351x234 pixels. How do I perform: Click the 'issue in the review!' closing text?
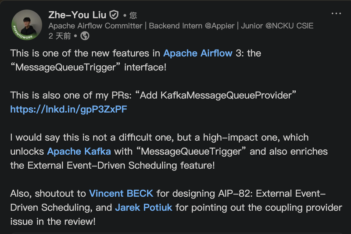tap(53, 221)
